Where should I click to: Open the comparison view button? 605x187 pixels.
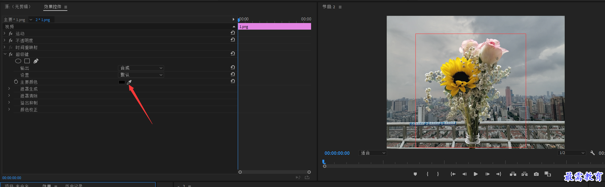pyautogui.click(x=548, y=174)
